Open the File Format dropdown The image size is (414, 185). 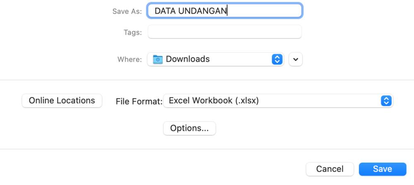click(278, 101)
